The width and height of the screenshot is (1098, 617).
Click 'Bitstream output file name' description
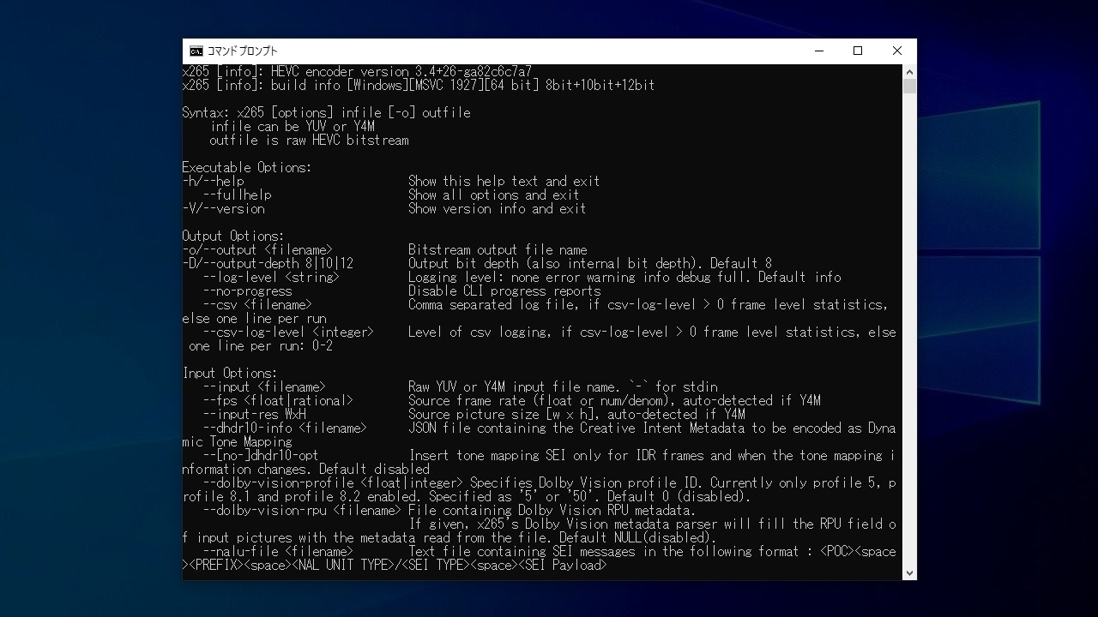(498, 250)
